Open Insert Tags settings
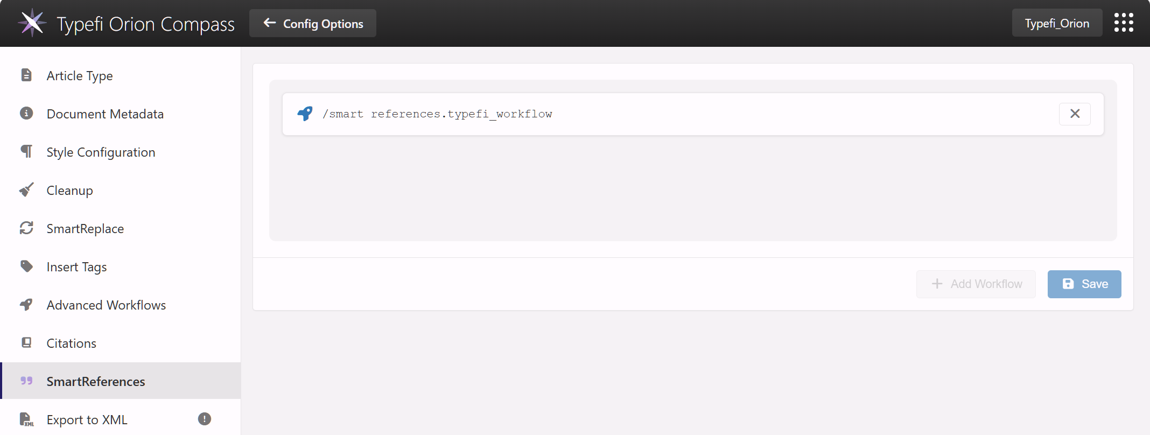This screenshot has width=1150, height=435. (x=121, y=266)
